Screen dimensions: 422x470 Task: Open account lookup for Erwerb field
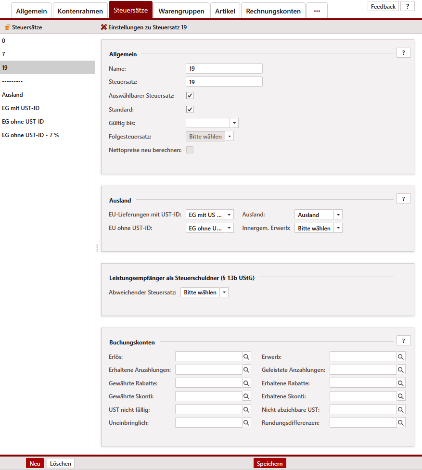click(x=401, y=356)
